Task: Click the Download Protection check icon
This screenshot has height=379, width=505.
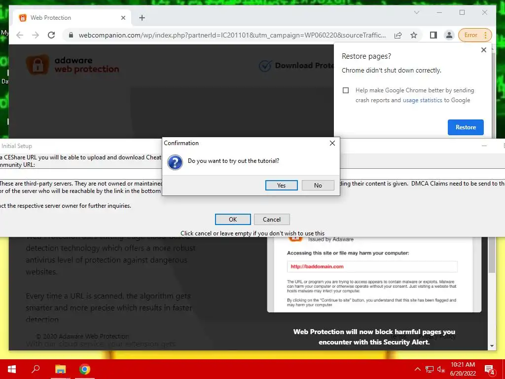Action: point(265,66)
